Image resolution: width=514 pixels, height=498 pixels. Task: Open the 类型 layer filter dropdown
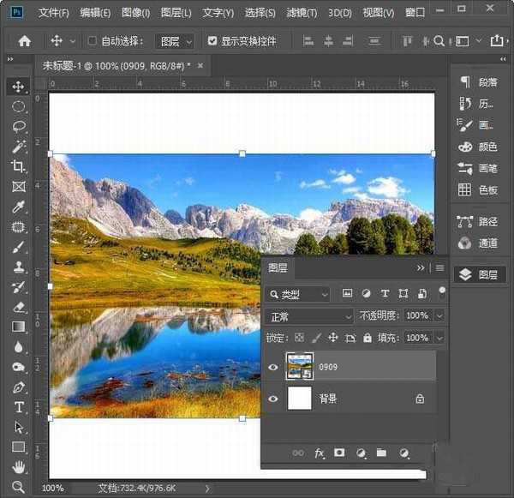[299, 294]
